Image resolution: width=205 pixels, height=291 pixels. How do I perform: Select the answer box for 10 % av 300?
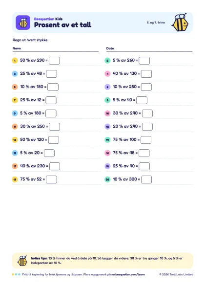(x=146, y=179)
